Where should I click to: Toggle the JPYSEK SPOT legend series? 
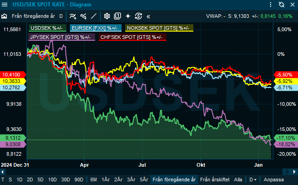click(62, 37)
